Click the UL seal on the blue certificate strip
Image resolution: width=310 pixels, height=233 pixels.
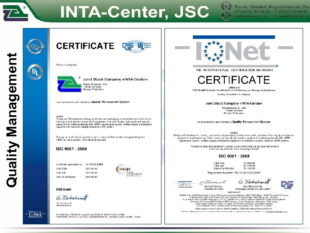click(x=35, y=72)
